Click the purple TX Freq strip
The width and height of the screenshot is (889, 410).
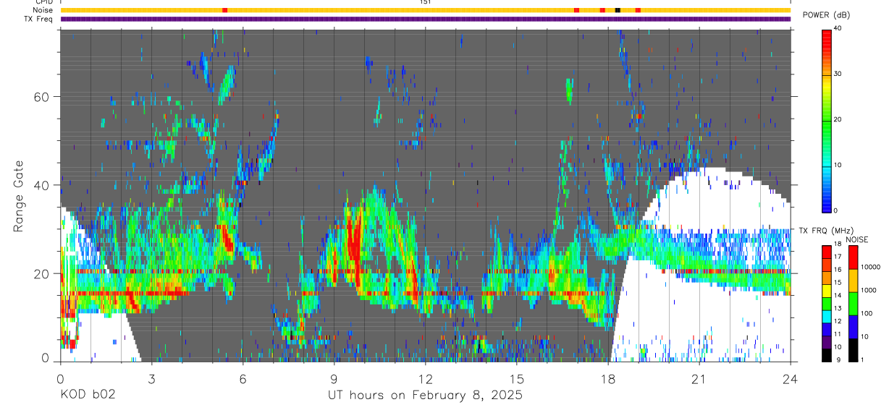point(426,20)
